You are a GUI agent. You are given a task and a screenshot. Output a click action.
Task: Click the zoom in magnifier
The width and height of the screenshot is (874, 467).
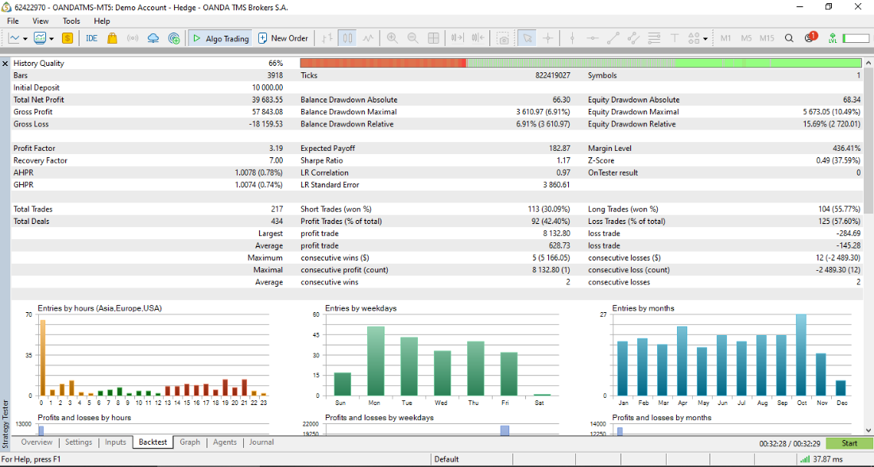[x=393, y=38]
